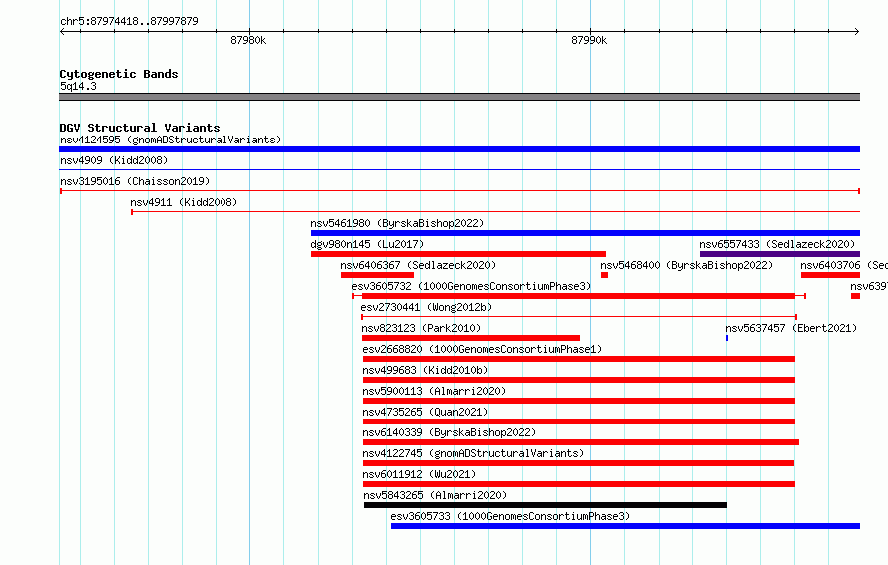Open the nsv4909 (Kidd2008) label
The width and height of the screenshot is (888, 565).
(114, 160)
